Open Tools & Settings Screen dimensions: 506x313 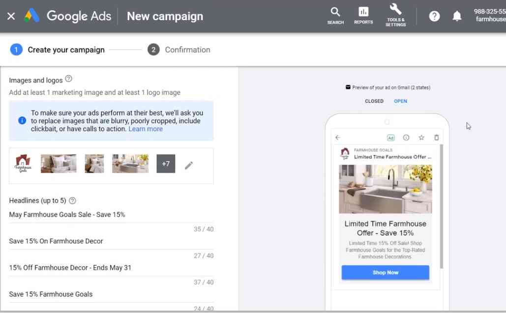(395, 15)
